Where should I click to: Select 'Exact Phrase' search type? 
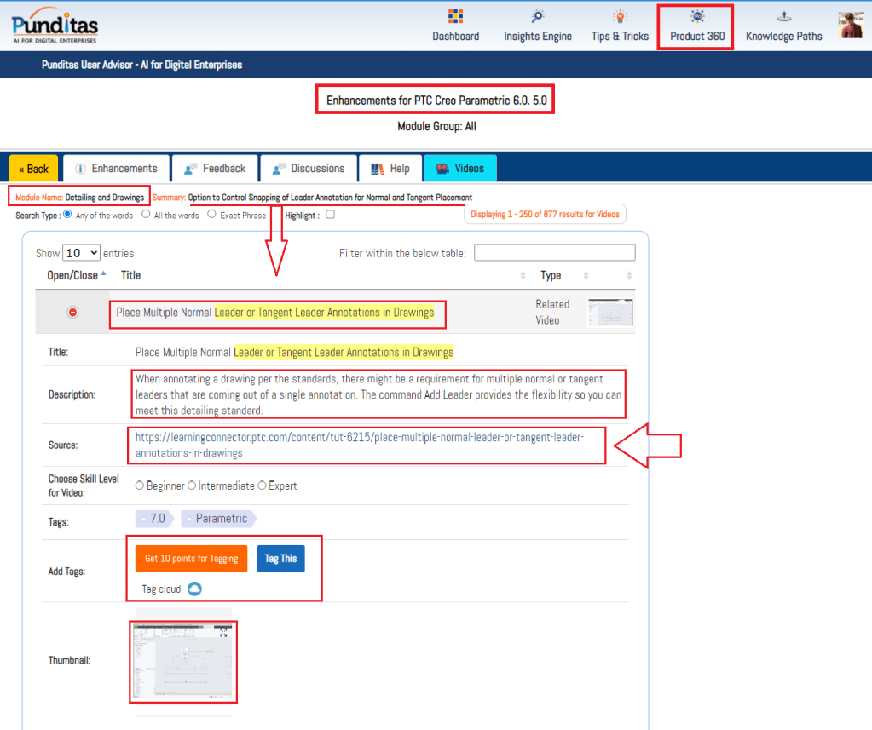pyautogui.click(x=212, y=215)
